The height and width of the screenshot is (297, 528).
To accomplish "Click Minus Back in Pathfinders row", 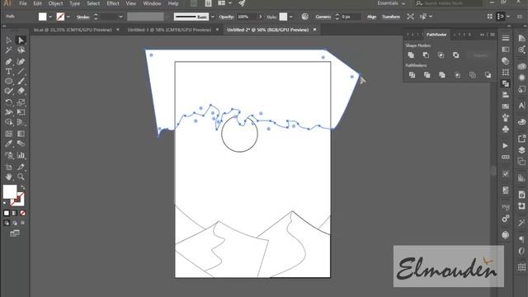I will [x=488, y=75].
